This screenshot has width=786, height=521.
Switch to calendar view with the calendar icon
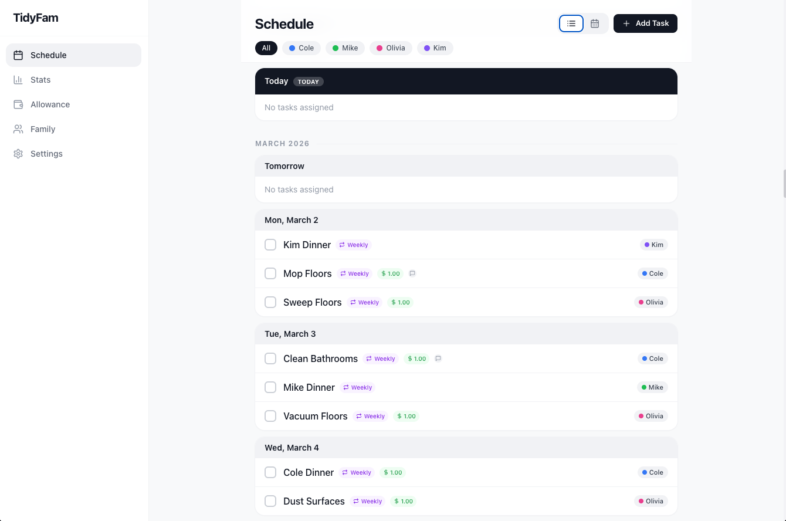(x=594, y=23)
